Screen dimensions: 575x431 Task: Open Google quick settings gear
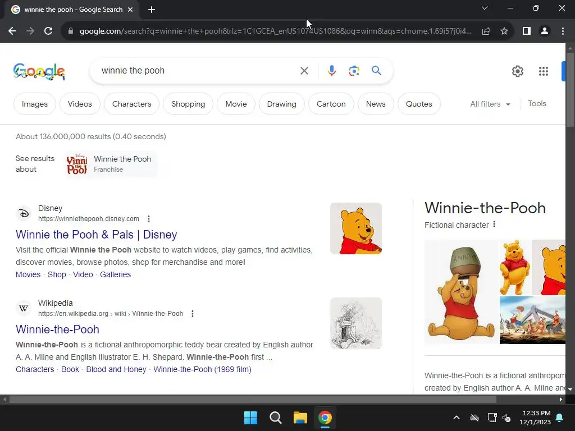[517, 71]
